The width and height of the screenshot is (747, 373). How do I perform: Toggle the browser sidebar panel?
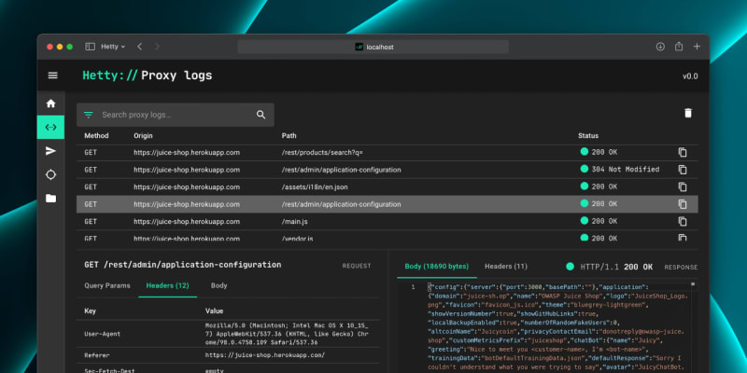pos(91,46)
